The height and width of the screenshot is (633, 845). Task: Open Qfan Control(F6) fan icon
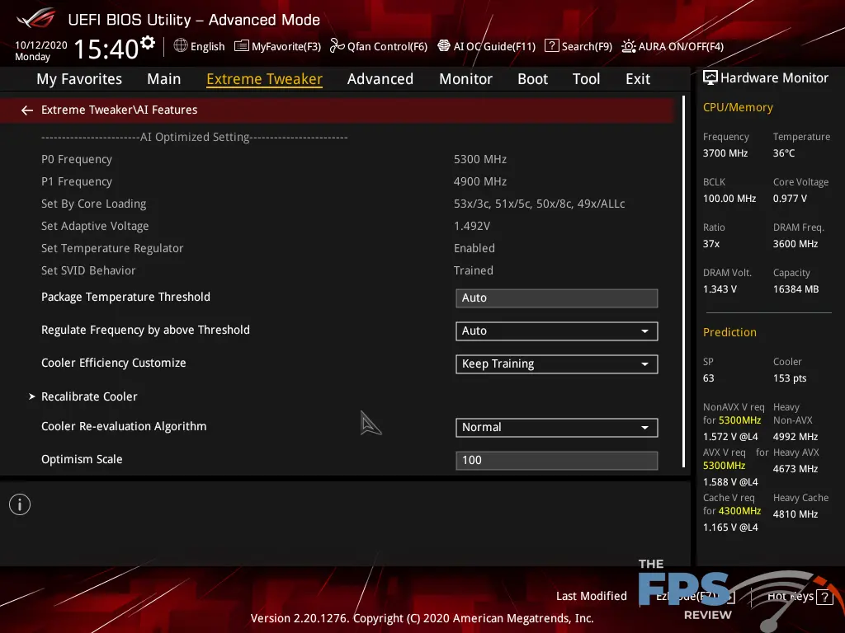337,46
